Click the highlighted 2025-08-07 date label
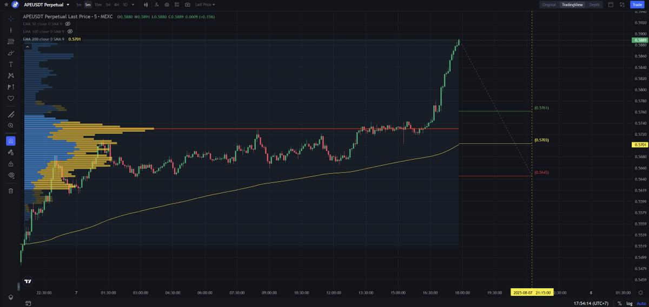The height and width of the screenshot is (307, 649). tap(532, 292)
